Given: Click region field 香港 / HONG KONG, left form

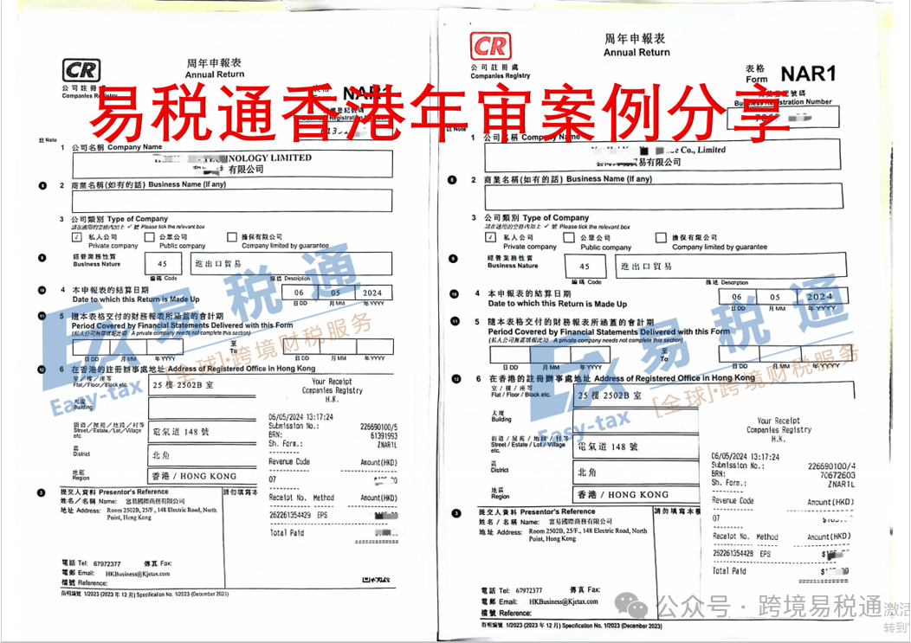Looking at the screenshot, I should tap(203, 476).
